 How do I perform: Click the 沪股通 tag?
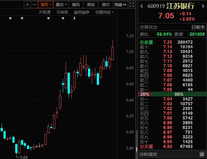click(45, 12)
